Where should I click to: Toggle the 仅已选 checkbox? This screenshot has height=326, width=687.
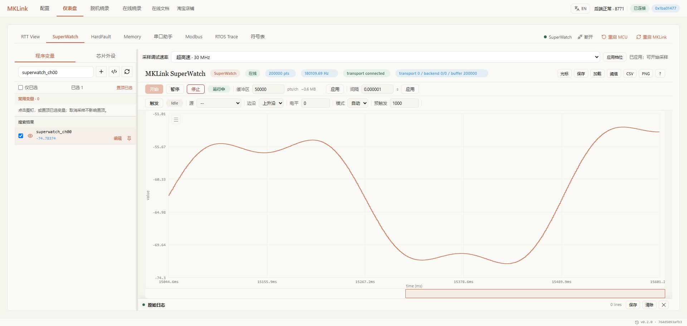point(21,87)
